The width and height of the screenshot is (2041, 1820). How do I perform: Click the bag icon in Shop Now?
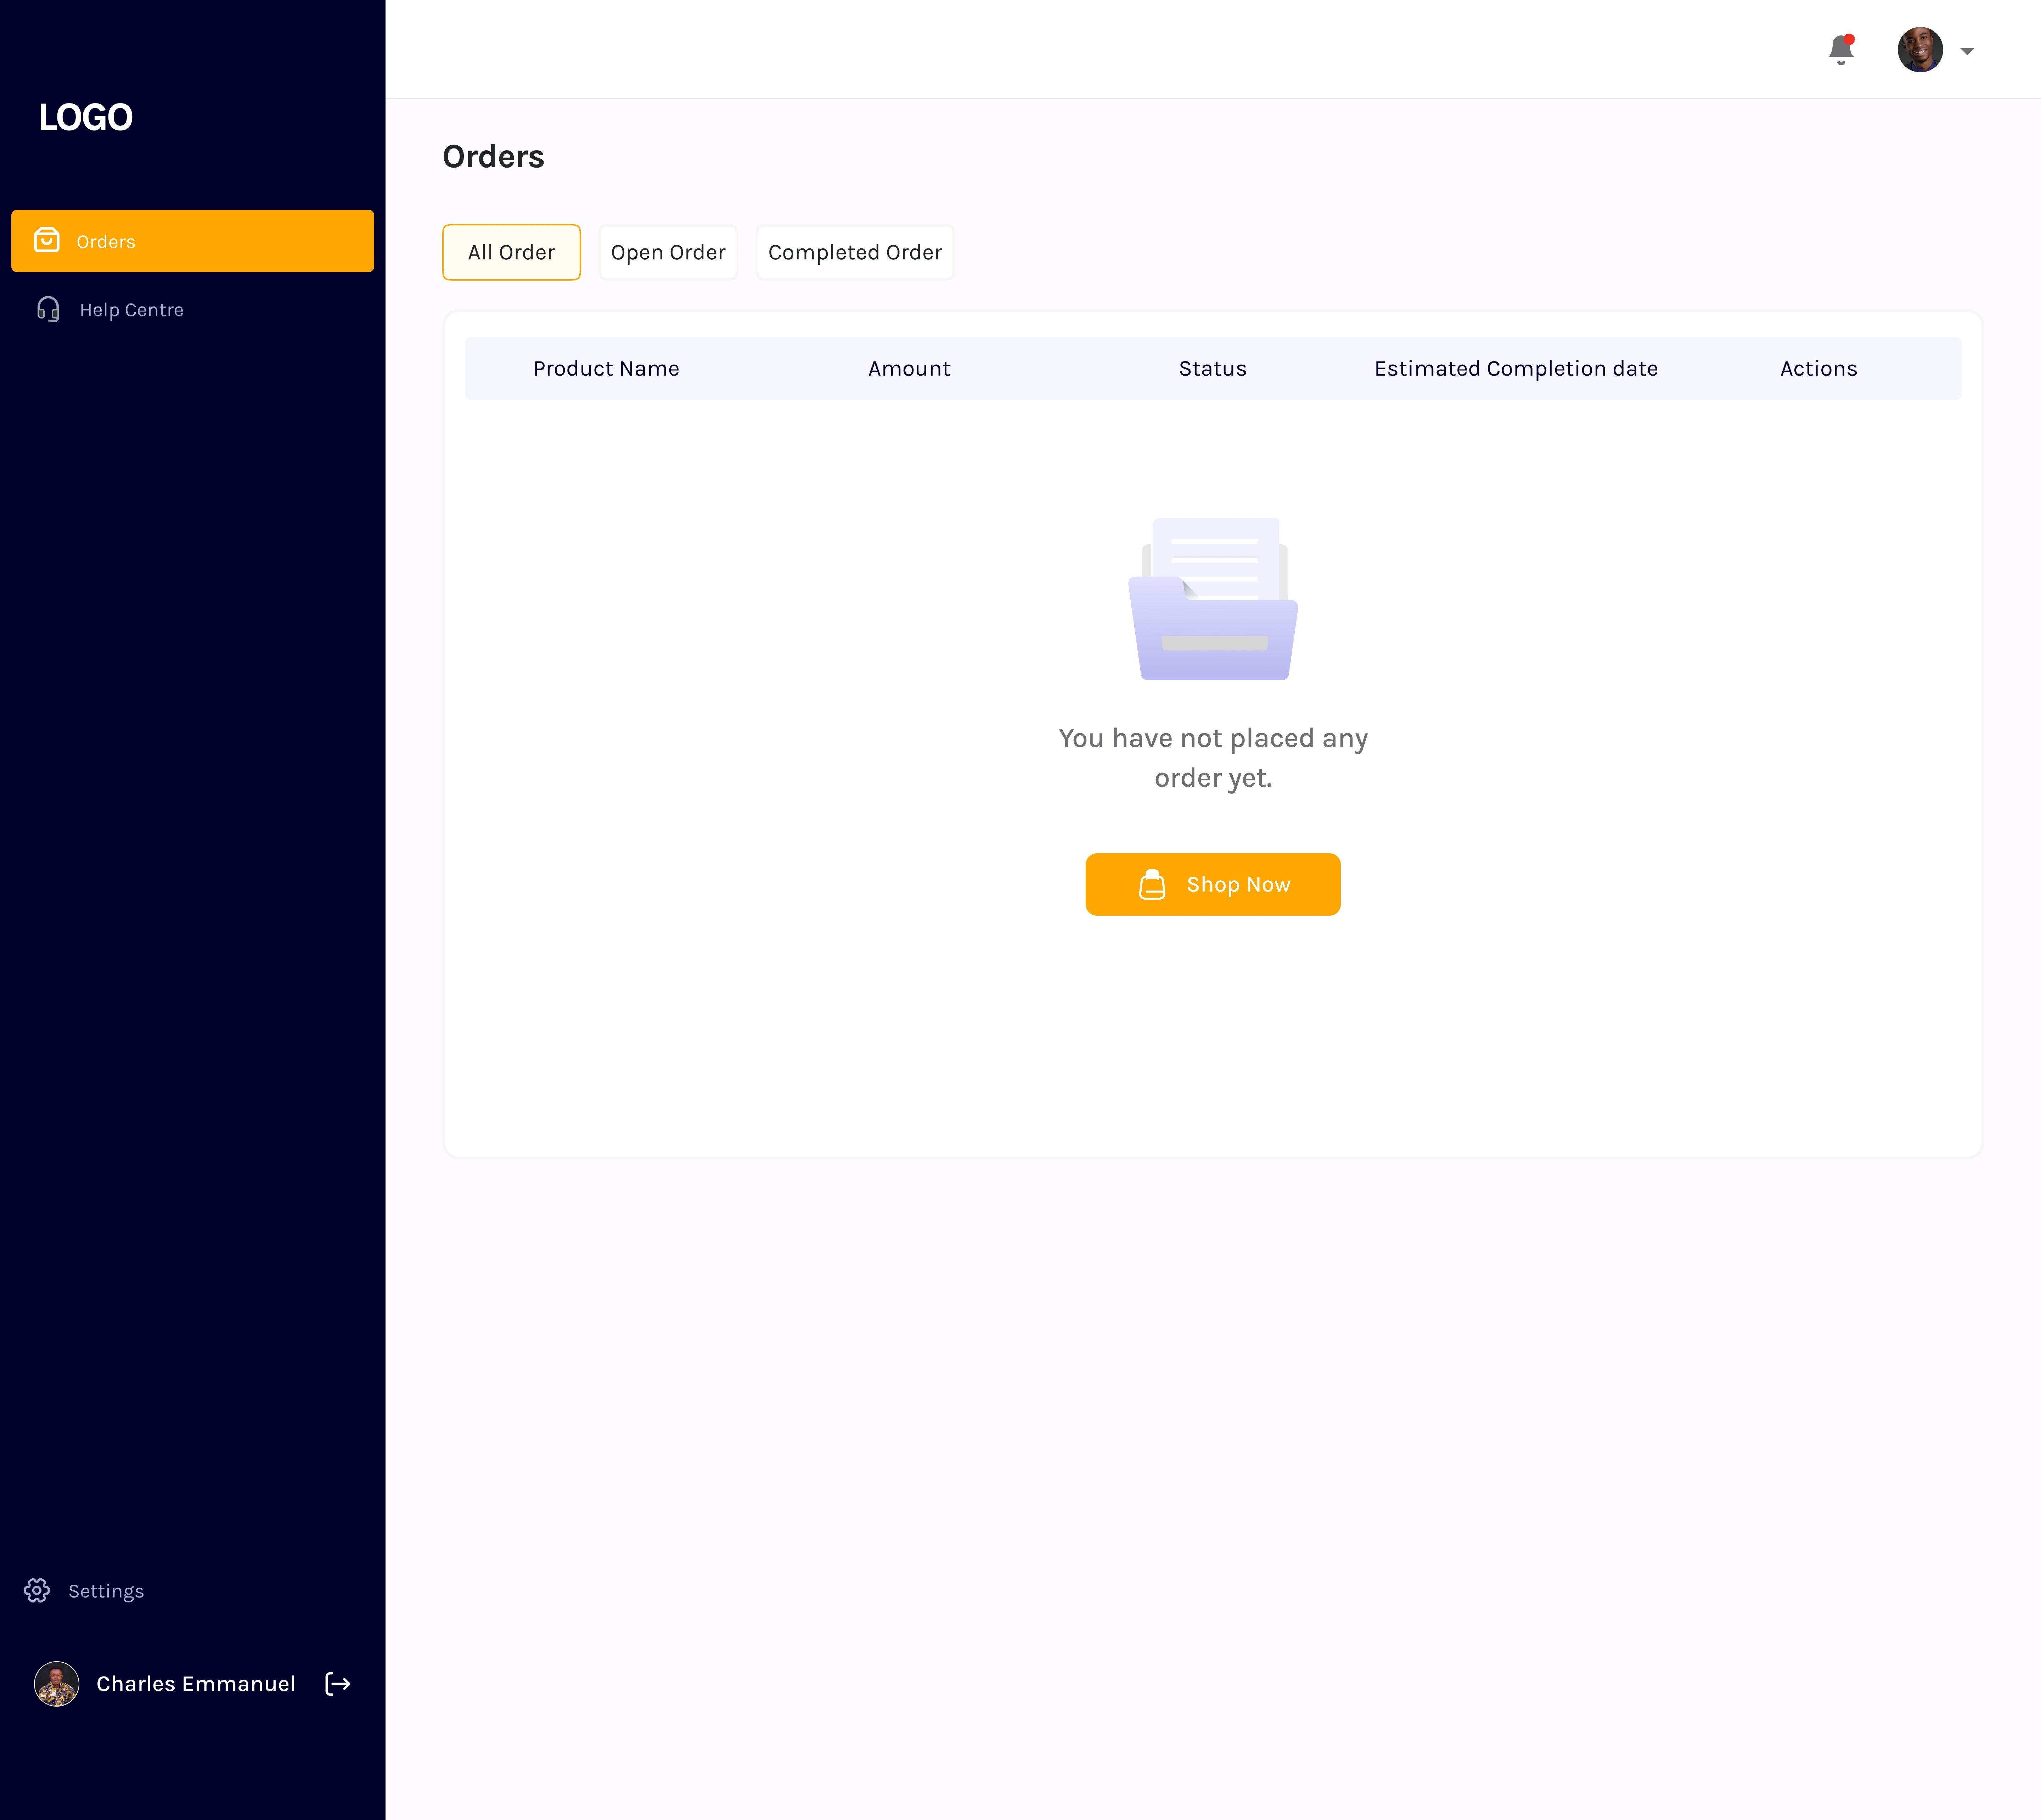click(x=1152, y=884)
